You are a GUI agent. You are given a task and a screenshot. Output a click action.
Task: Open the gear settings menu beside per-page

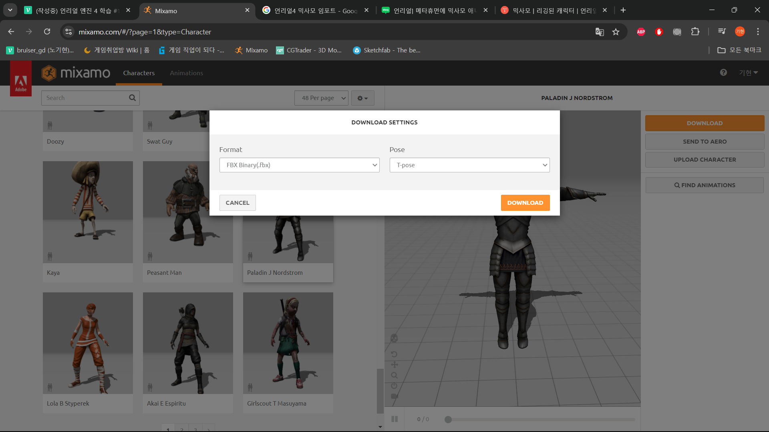coord(362,98)
